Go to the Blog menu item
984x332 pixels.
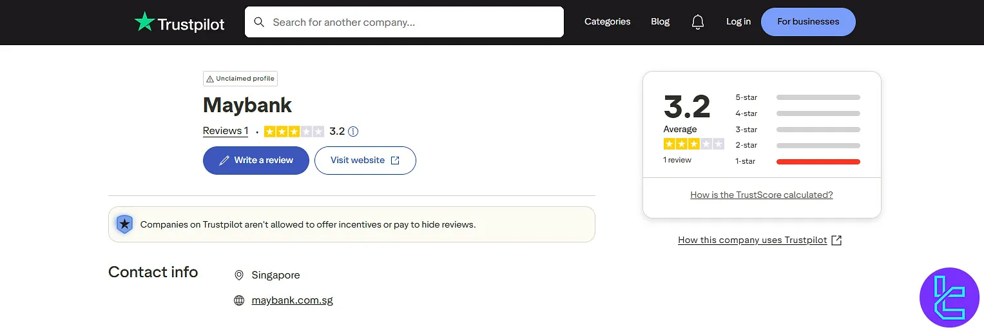(x=660, y=22)
